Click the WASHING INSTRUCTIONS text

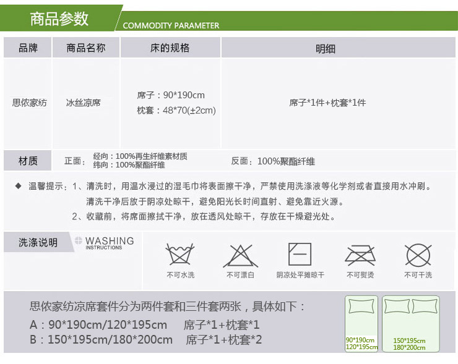point(110,243)
